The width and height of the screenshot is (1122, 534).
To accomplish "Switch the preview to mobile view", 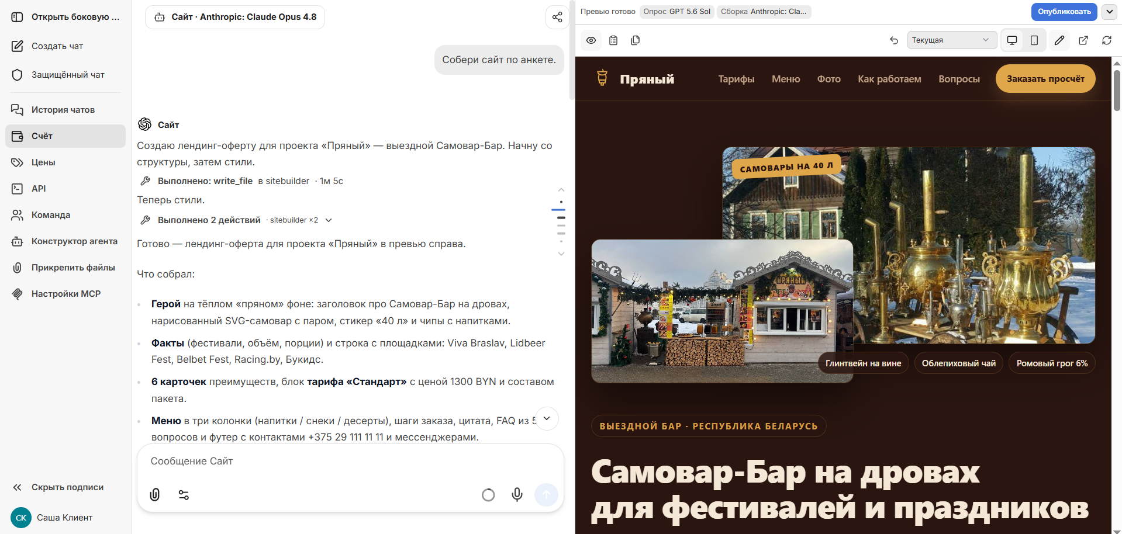I will tap(1034, 40).
